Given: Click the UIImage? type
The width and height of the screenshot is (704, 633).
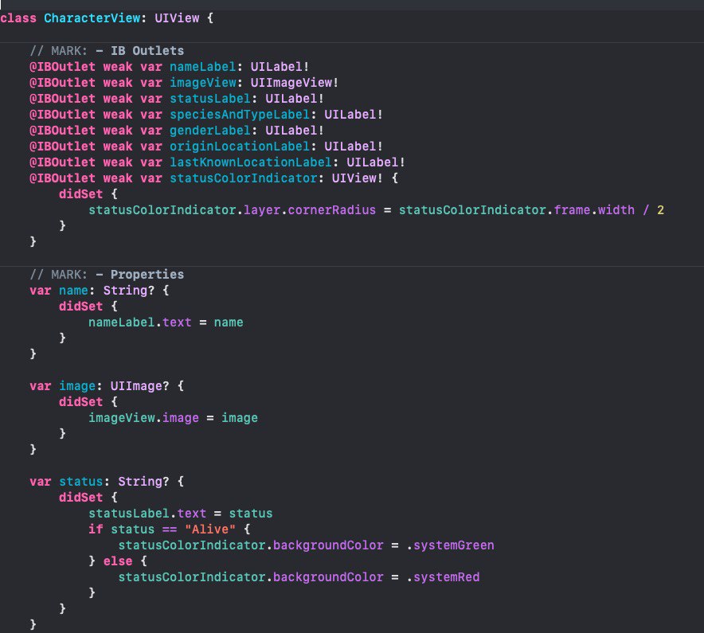Looking at the screenshot, I should tap(139, 386).
